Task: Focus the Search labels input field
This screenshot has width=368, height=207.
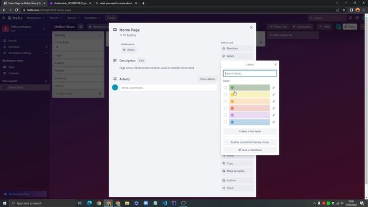Action: click(250, 74)
